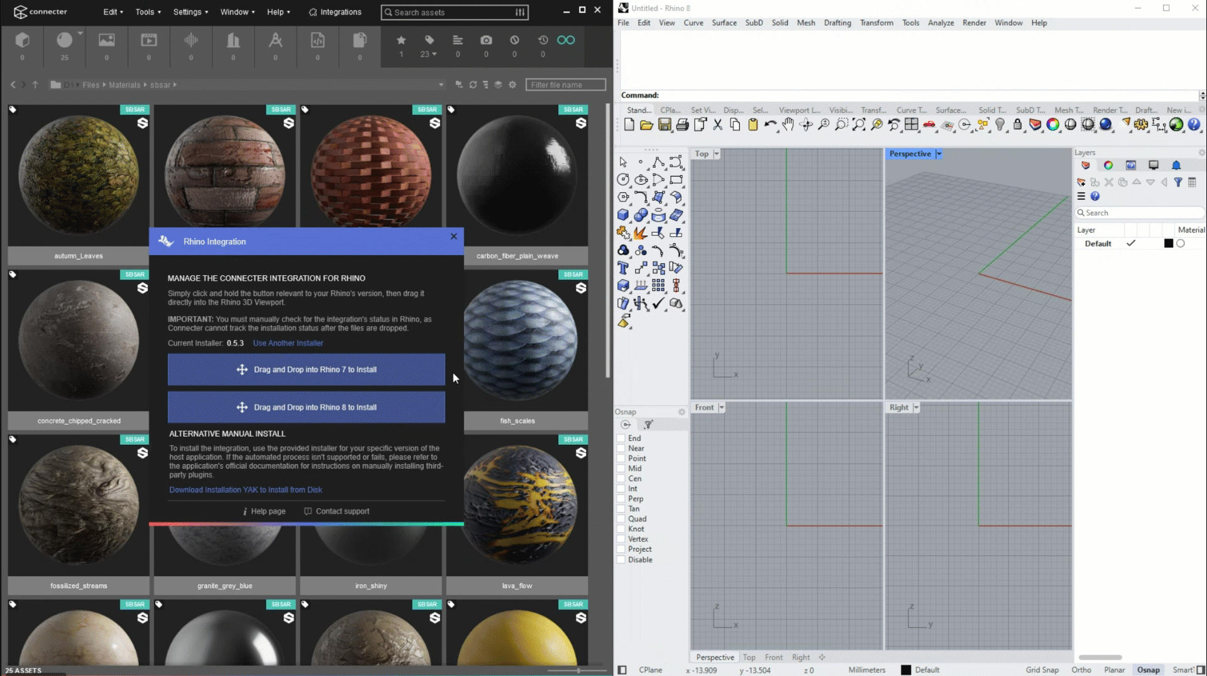Enable the Point osnap checkbox
The height and width of the screenshot is (676, 1207).
coord(620,459)
